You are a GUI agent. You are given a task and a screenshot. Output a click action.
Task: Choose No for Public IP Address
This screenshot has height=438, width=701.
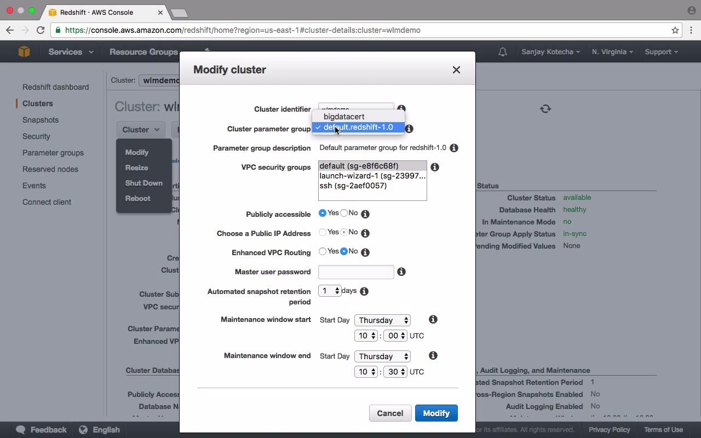(344, 232)
